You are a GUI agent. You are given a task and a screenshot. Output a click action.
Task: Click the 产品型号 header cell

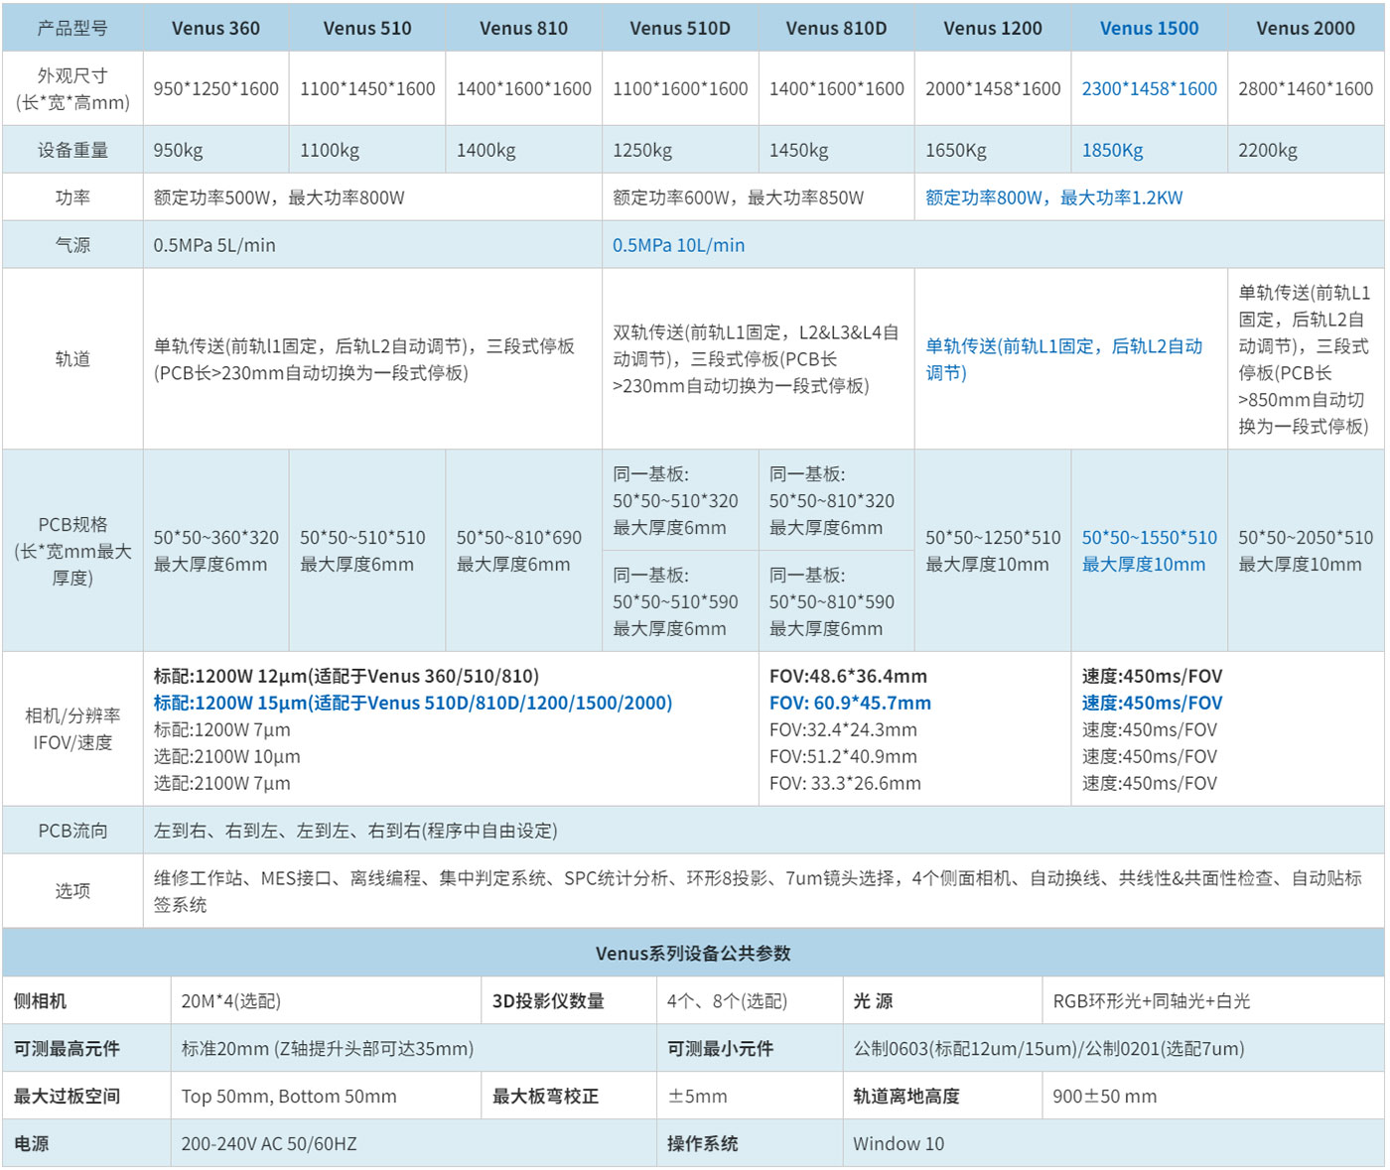tap(72, 29)
